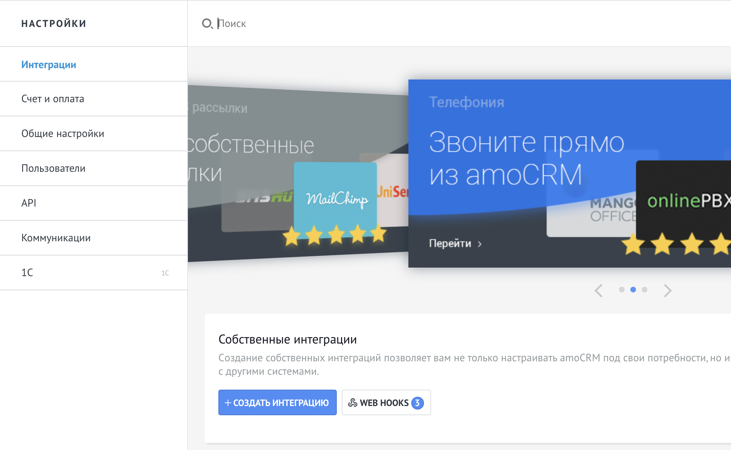Open the Интеграции settings section
The image size is (731, 450).
(94, 64)
